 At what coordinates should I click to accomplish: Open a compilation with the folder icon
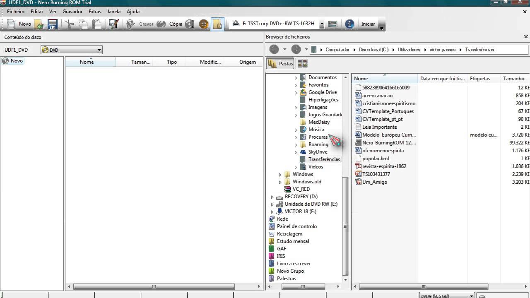[39, 24]
